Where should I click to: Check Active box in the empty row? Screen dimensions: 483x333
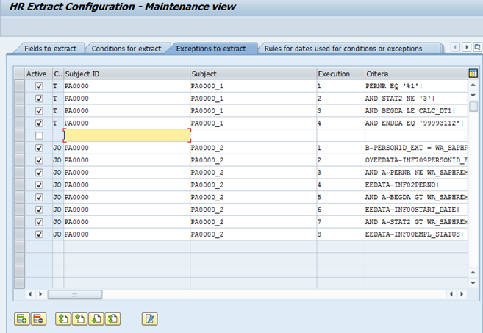click(x=39, y=135)
